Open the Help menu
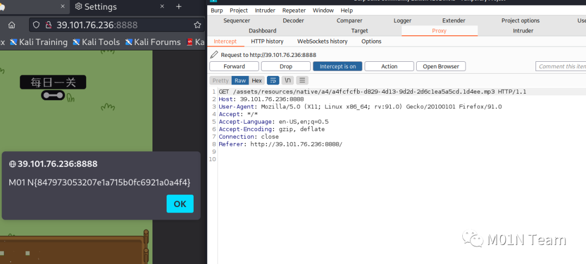This screenshot has height=264, width=586. click(347, 10)
